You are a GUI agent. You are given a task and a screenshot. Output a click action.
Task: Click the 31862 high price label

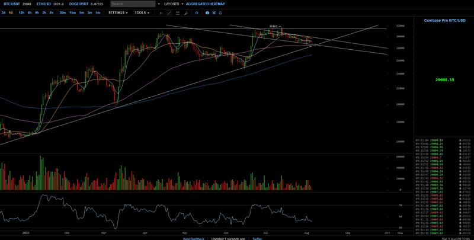(273, 26)
